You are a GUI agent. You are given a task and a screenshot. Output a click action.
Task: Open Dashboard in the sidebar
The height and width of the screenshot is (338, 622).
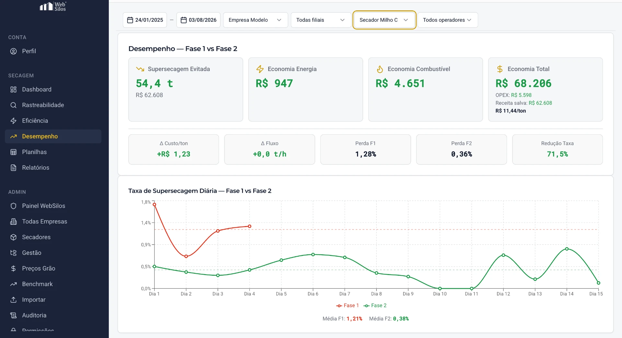pyautogui.click(x=53, y=90)
